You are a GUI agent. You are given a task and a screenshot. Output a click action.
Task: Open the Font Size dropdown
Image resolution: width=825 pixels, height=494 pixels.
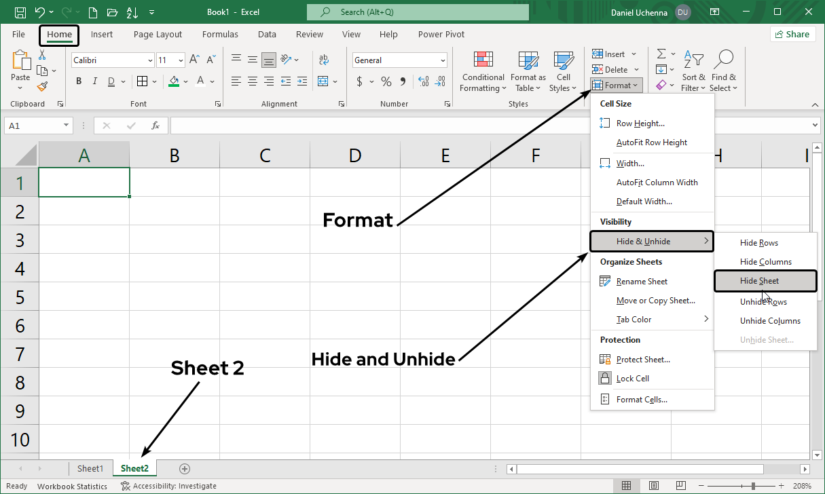pyautogui.click(x=181, y=60)
